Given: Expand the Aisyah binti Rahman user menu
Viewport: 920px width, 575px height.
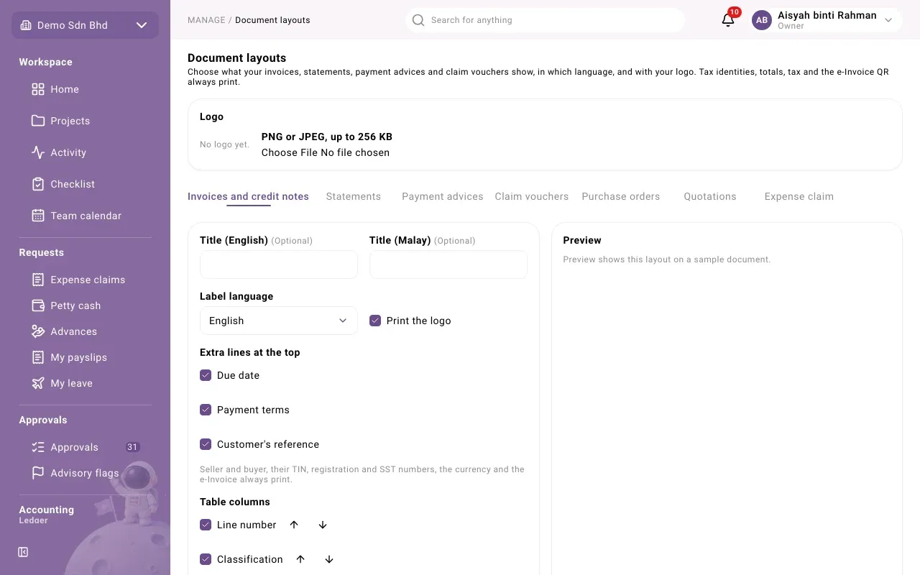Looking at the screenshot, I should pyautogui.click(x=827, y=20).
